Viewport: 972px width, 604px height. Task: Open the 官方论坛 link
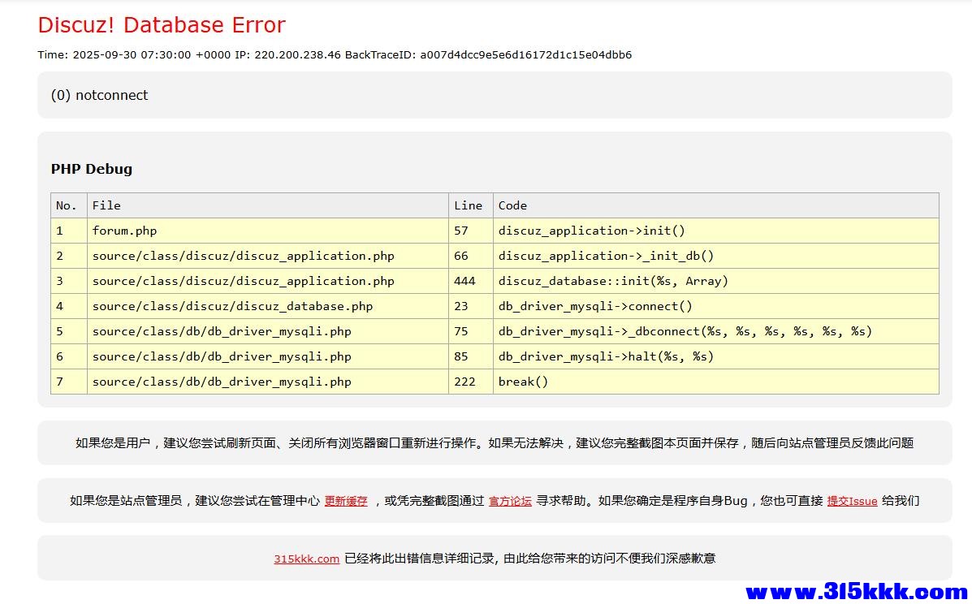pyautogui.click(x=510, y=501)
